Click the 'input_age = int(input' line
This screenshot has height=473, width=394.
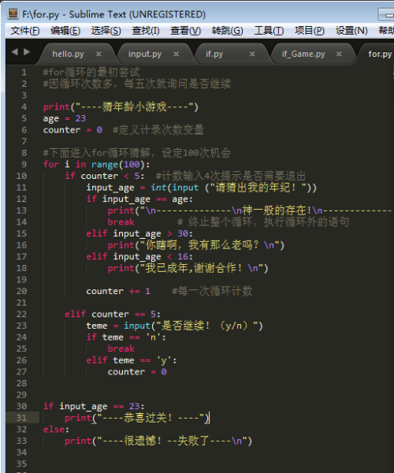pos(202,188)
